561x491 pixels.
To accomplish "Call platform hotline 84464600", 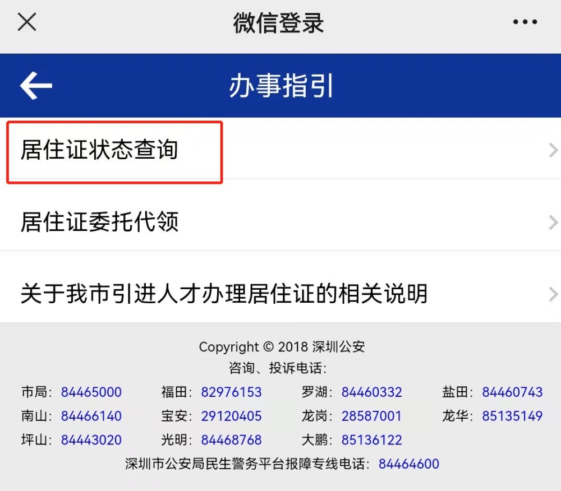I will 408,464.
